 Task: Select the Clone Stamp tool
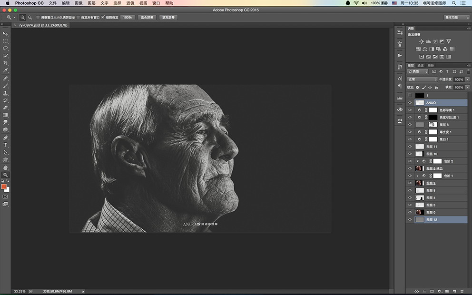click(6, 93)
